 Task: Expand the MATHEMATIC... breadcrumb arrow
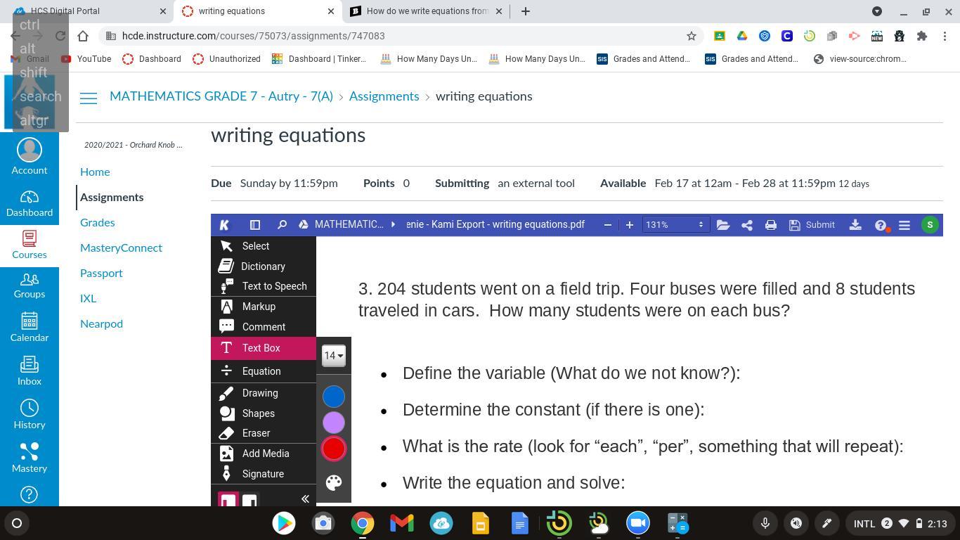point(394,225)
